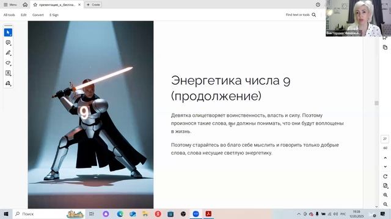
Task: Open the Acrobat home screen
Action: click(25, 4)
